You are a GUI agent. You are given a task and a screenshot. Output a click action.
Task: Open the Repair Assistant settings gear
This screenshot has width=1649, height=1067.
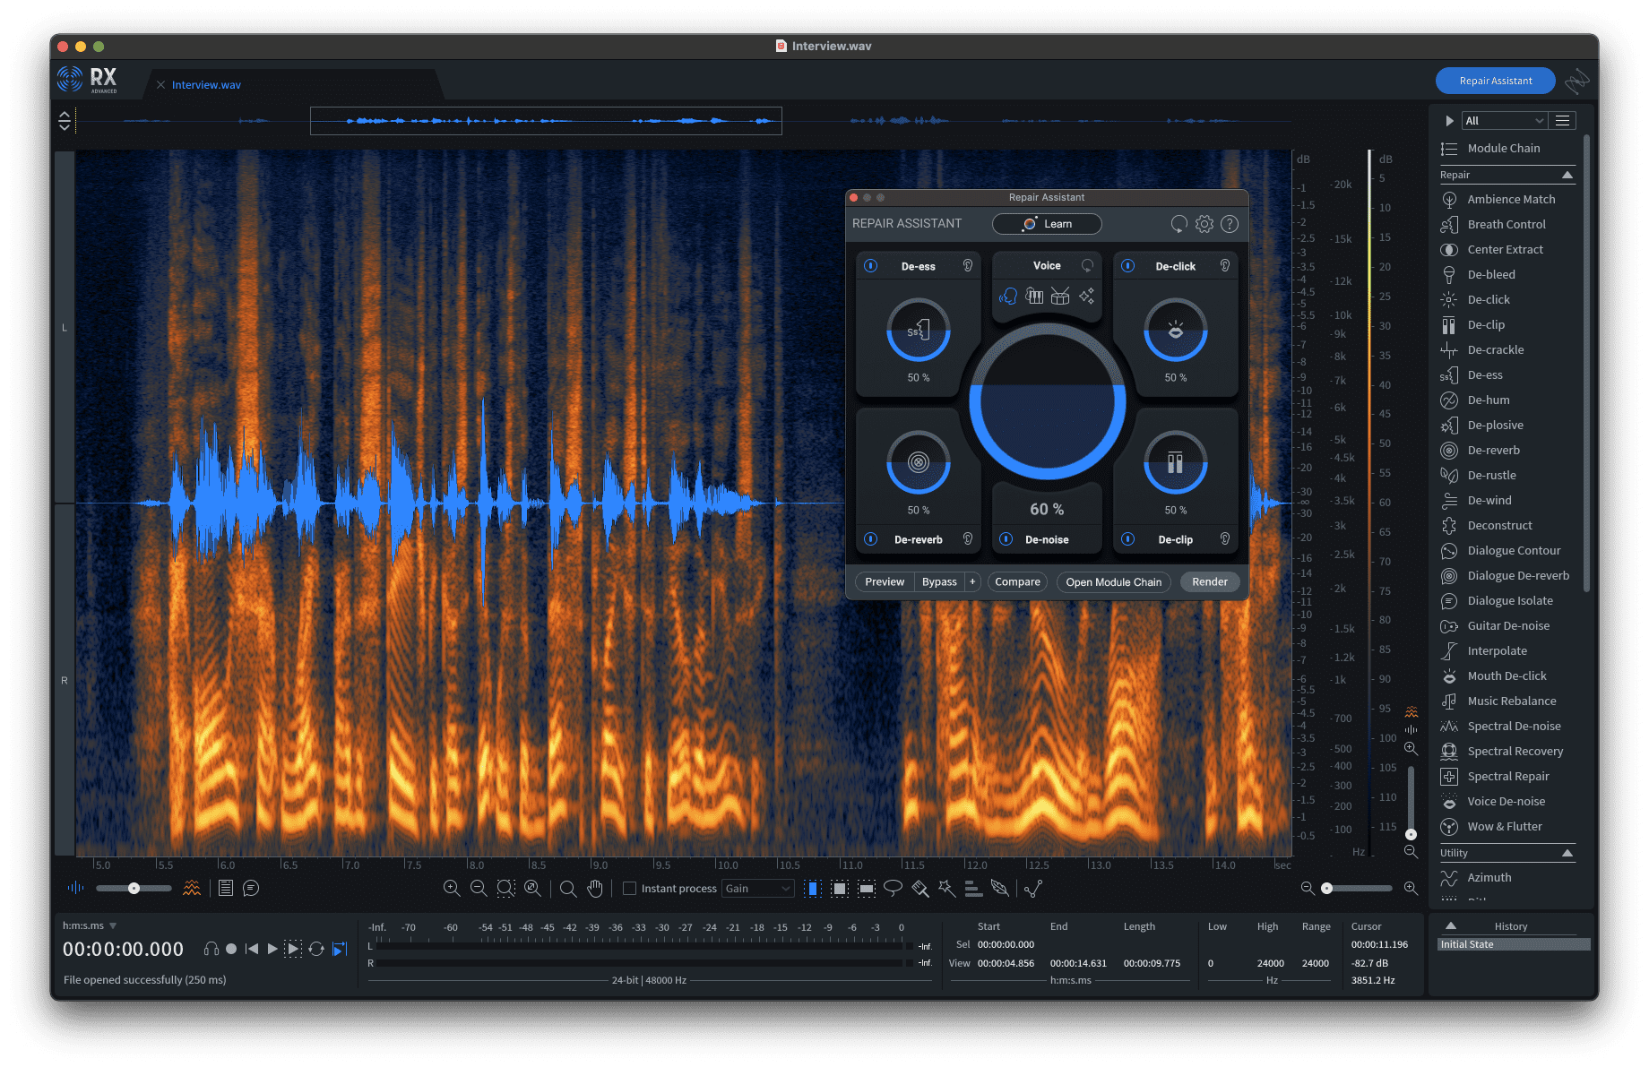[1204, 224]
